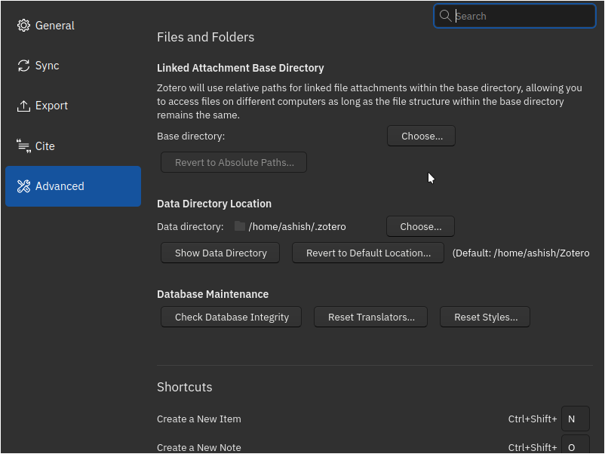Choose a new data directory location
Viewport: 605px width, 454px height.
[420, 226]
